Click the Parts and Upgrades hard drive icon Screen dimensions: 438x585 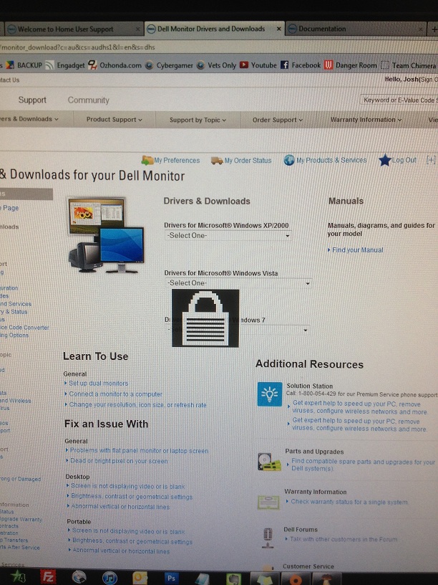pos(269,462)
